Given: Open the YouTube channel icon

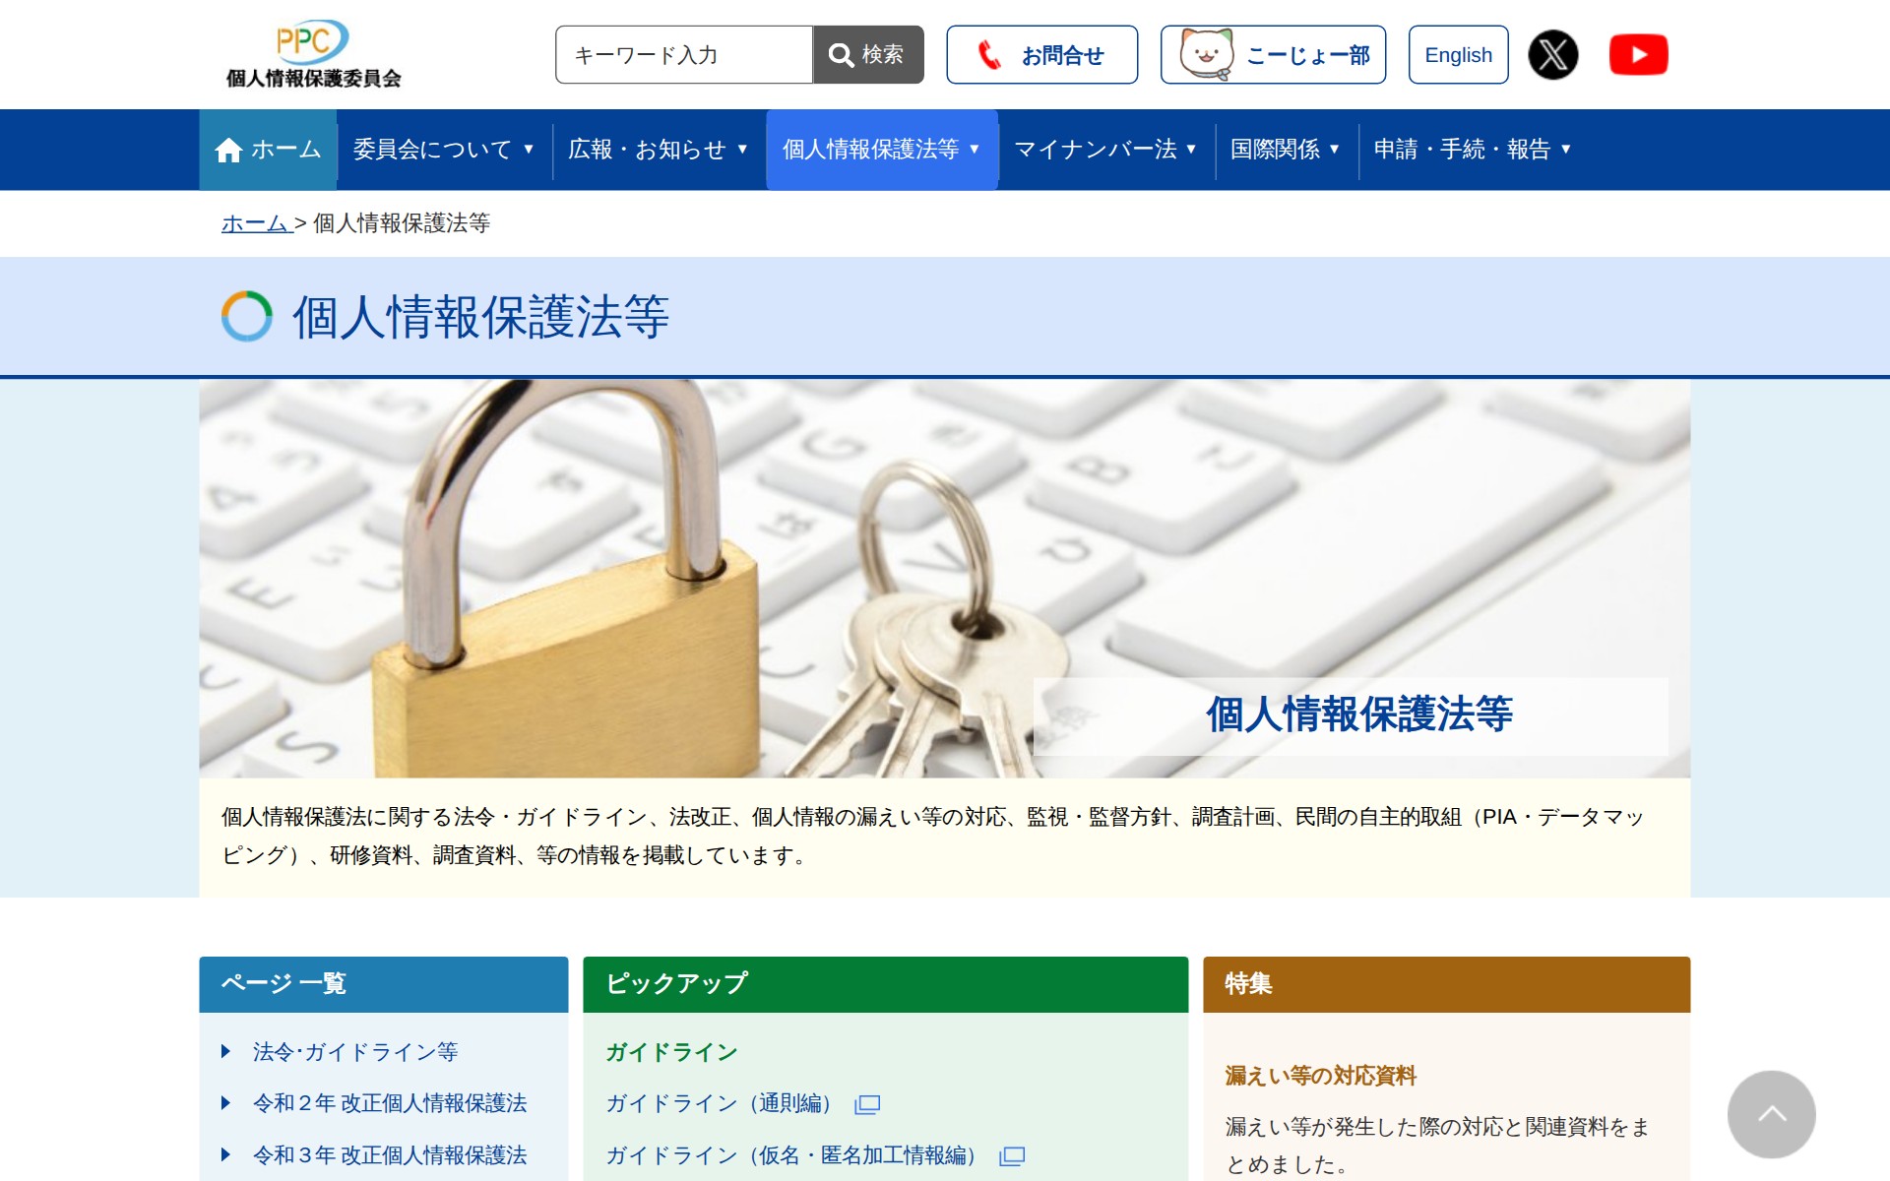Looking at the screenshot, I should (1639, 54).
